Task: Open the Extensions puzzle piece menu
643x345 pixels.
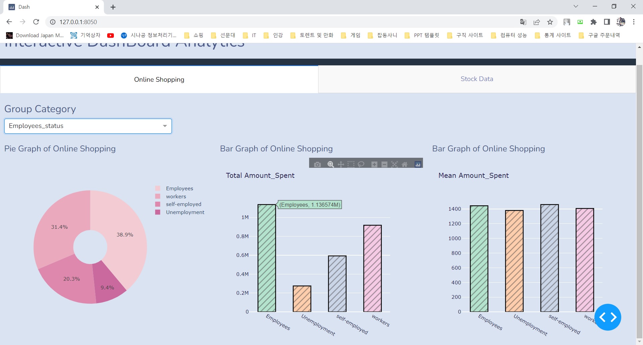Action: [x=593, y=22]
